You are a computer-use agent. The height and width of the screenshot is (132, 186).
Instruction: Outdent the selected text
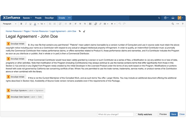[x=66, y=24]
